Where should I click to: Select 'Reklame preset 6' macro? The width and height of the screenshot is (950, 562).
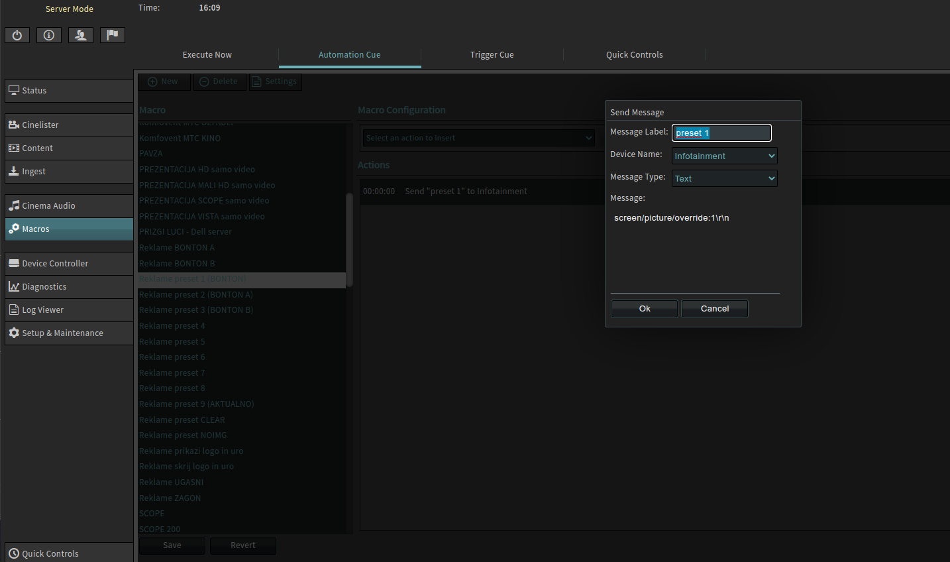point(242,357)
